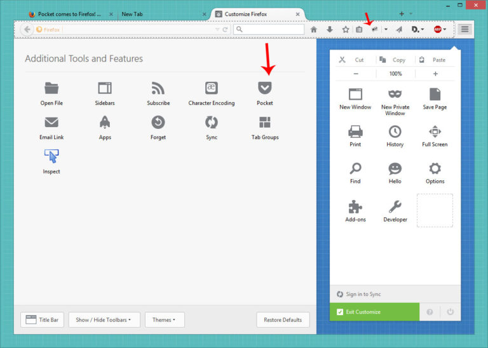488x348 pixels.
Task: Select the Sidebars icon
Action: [105, 88]
